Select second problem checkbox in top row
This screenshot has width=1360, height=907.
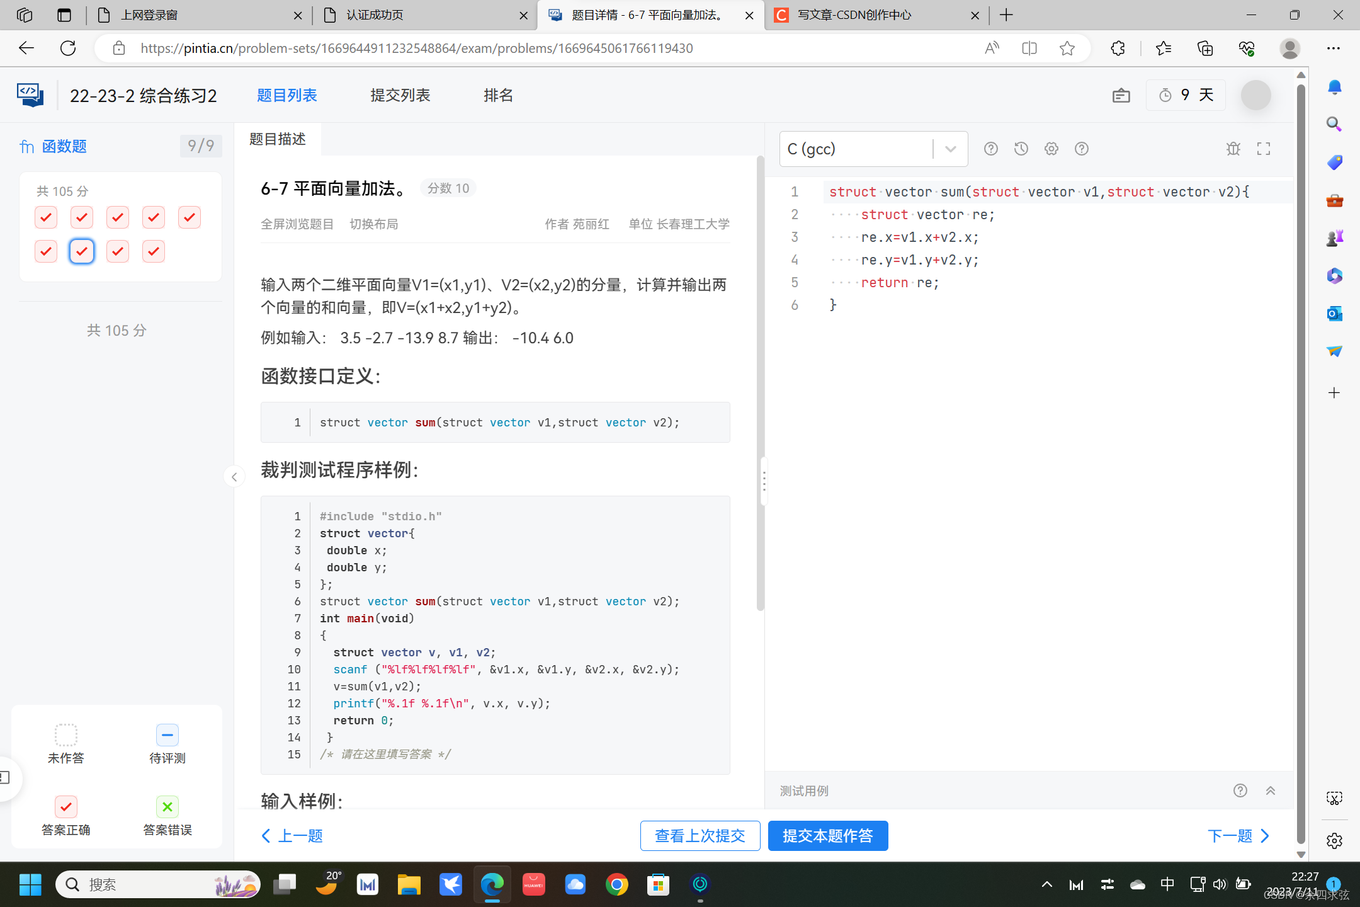click(82, 217)
